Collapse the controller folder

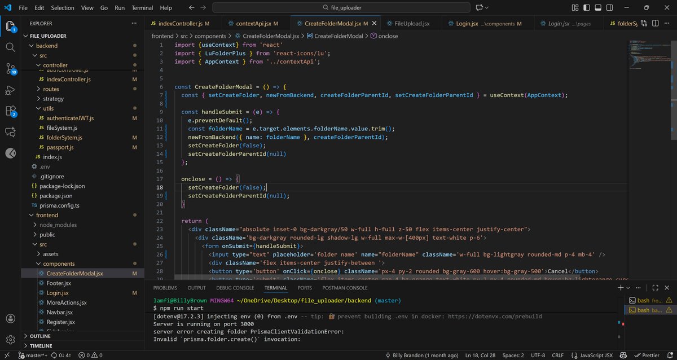click(38, 65)
